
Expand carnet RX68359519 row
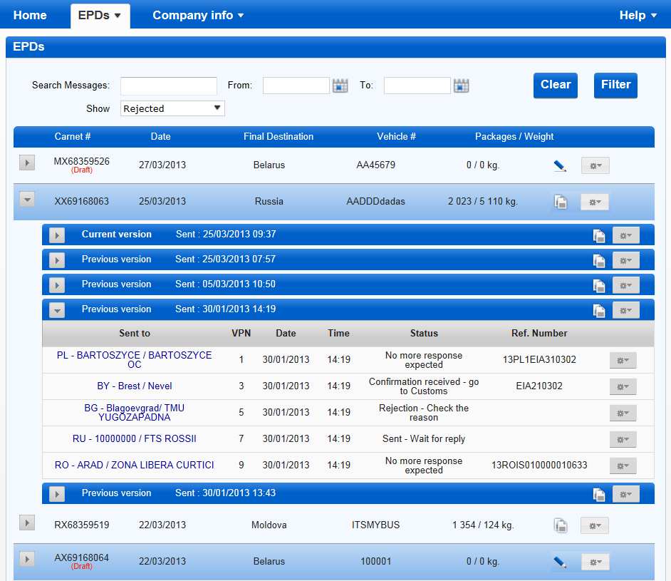click(x=27, y=523)
